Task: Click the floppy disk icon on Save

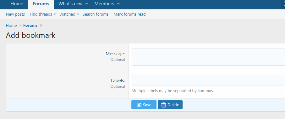Action: coord(139,105)
